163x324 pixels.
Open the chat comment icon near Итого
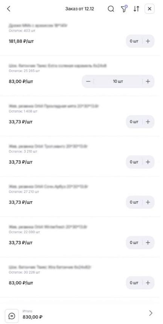tap(12, 316)
